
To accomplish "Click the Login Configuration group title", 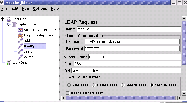I will tap(84, 36).
